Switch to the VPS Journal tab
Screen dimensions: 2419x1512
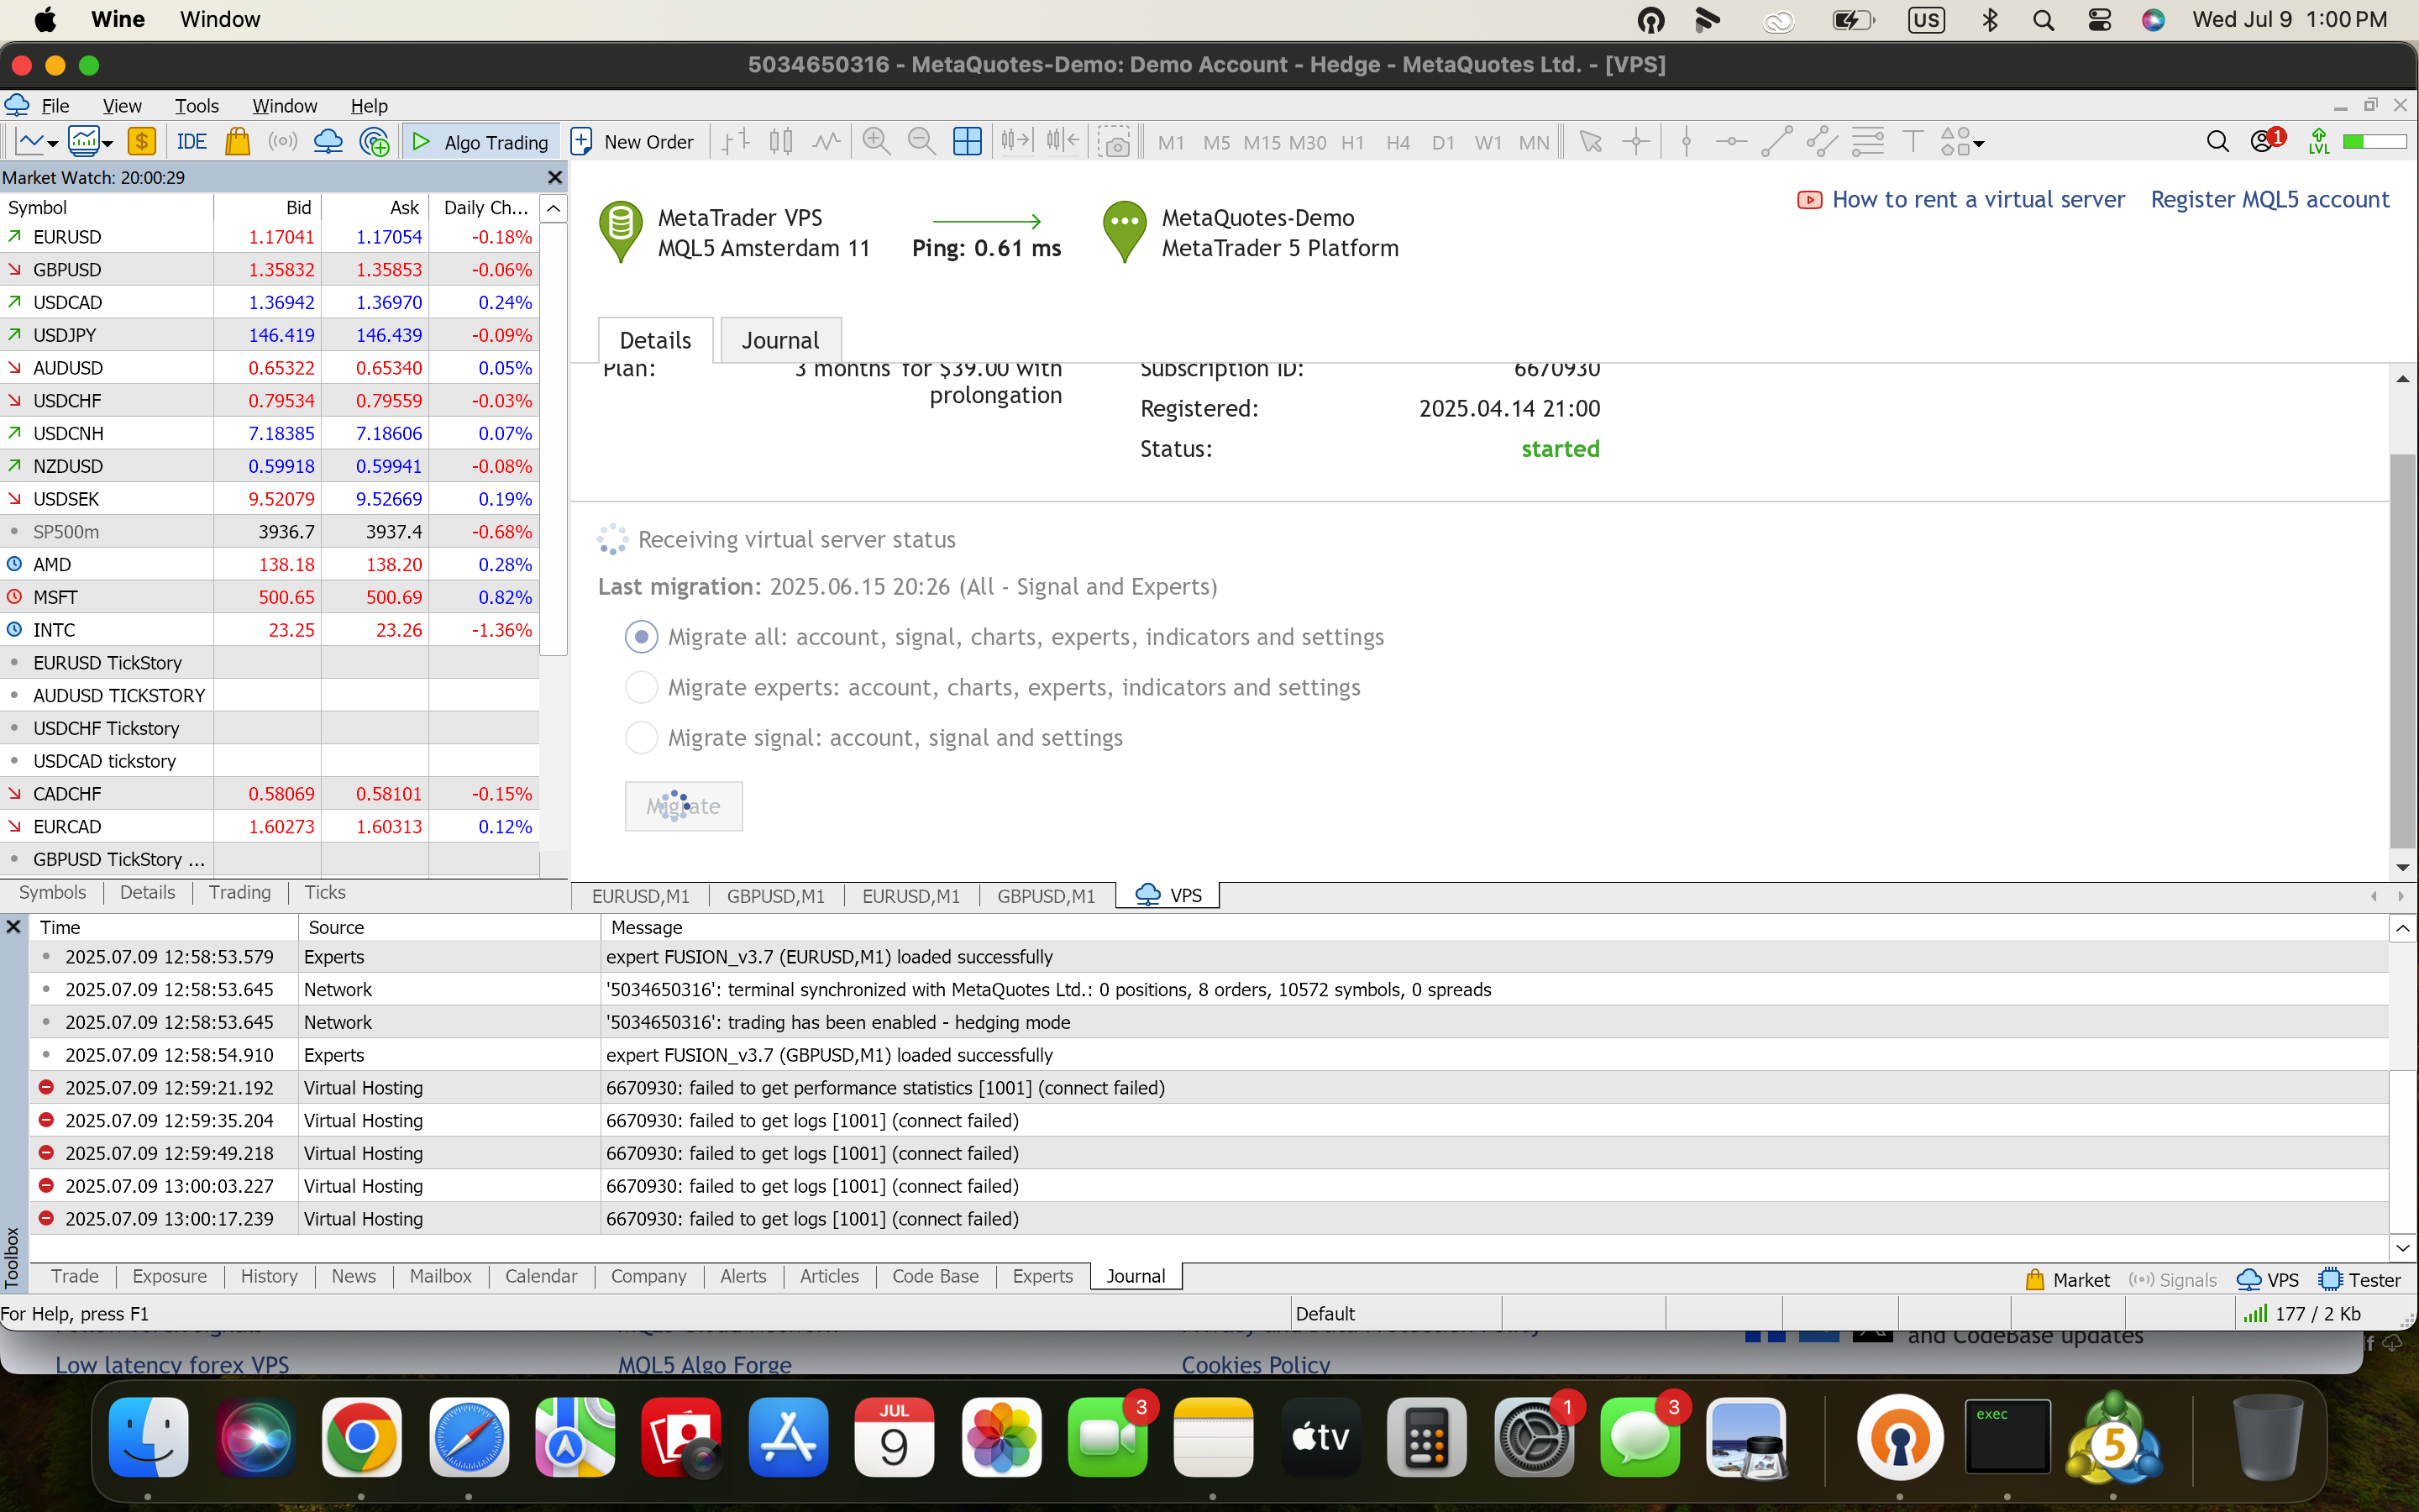780,340
